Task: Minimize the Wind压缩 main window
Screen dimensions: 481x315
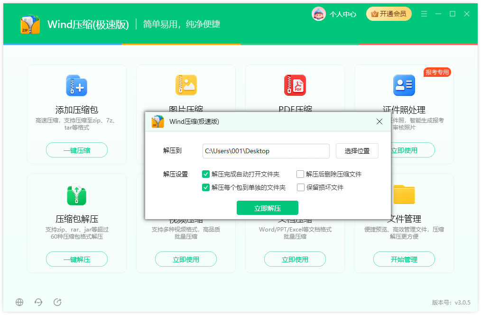Action: [438, 14]
